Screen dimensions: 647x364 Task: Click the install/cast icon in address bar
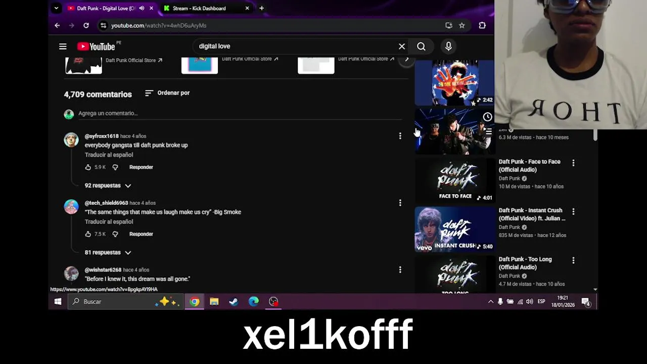point(449,25)
